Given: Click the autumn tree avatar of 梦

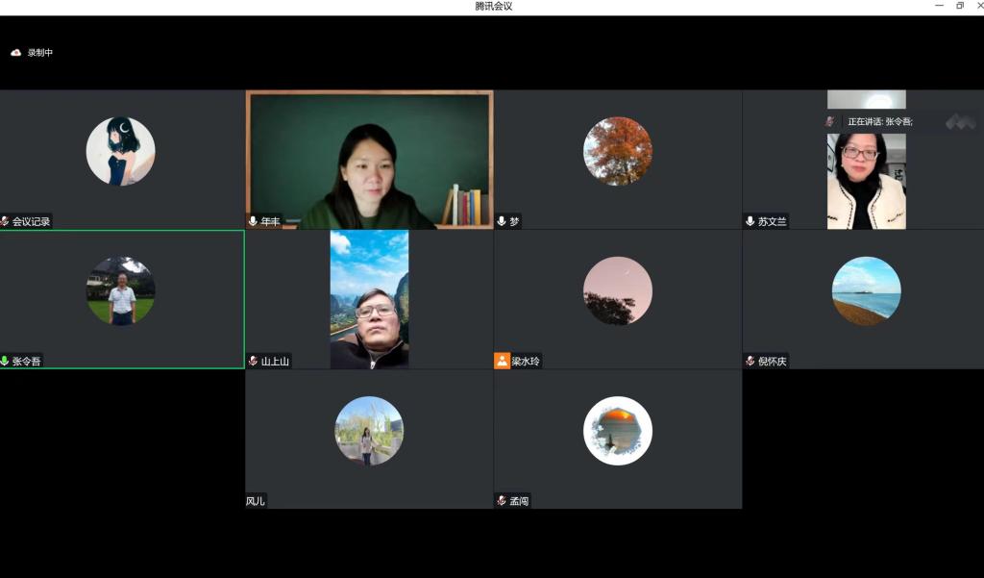Looking at the screenshot, I should tap(617, 151).
